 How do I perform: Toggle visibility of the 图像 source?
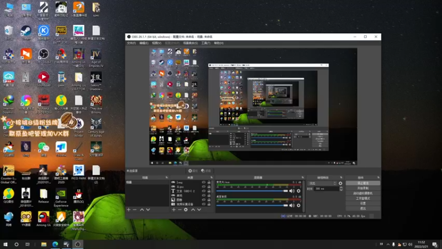pyautogui.click(x=203, y=200)
